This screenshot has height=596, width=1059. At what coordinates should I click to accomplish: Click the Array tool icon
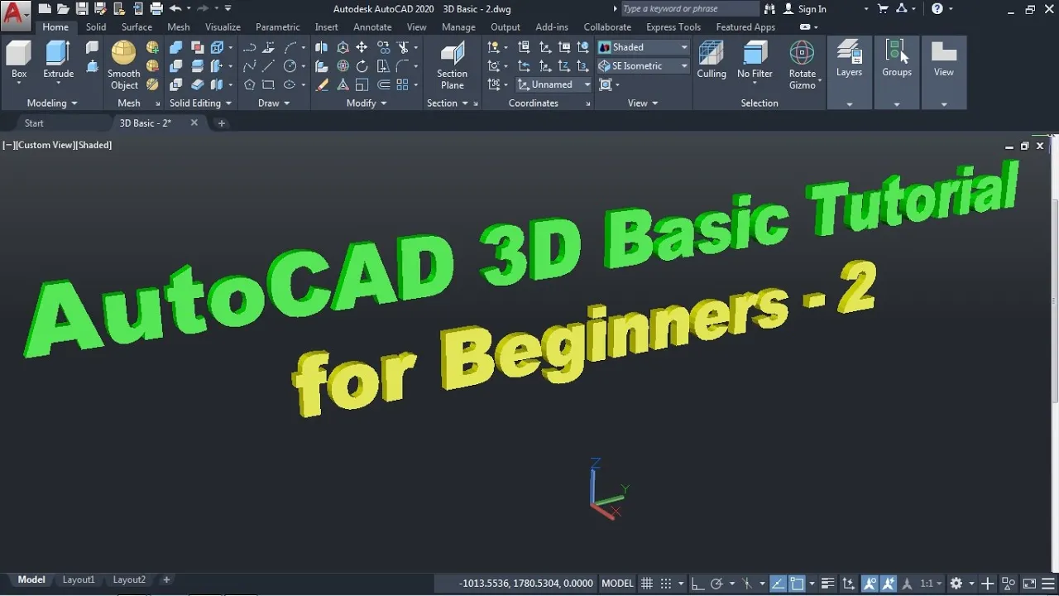(x=403, y=84)
